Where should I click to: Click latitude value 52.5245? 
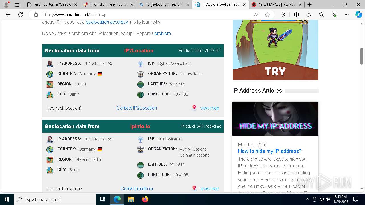point(177,84)
